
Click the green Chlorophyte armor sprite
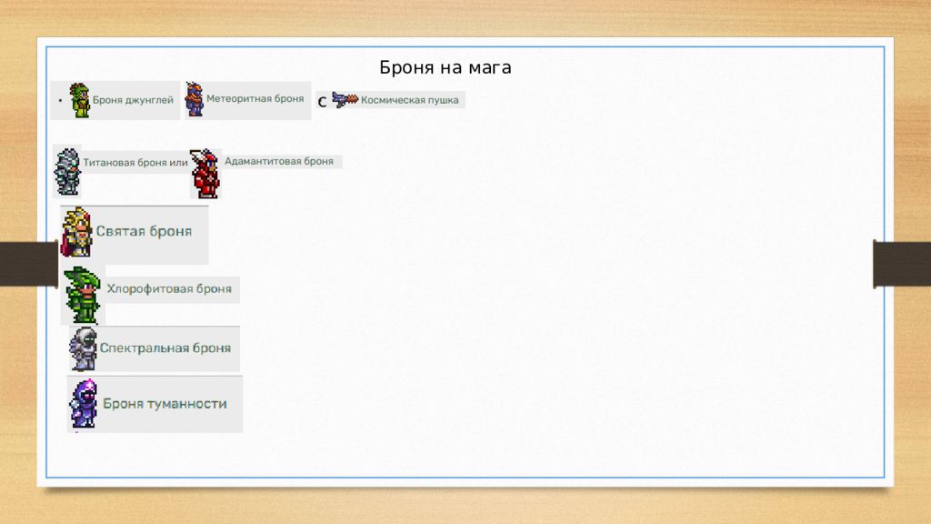click(x=83, y=295)
